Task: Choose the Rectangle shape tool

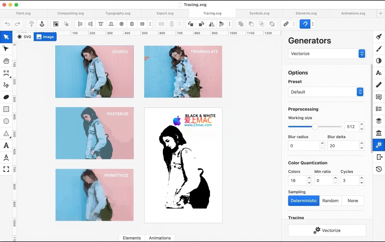Action: click(6, 109)
